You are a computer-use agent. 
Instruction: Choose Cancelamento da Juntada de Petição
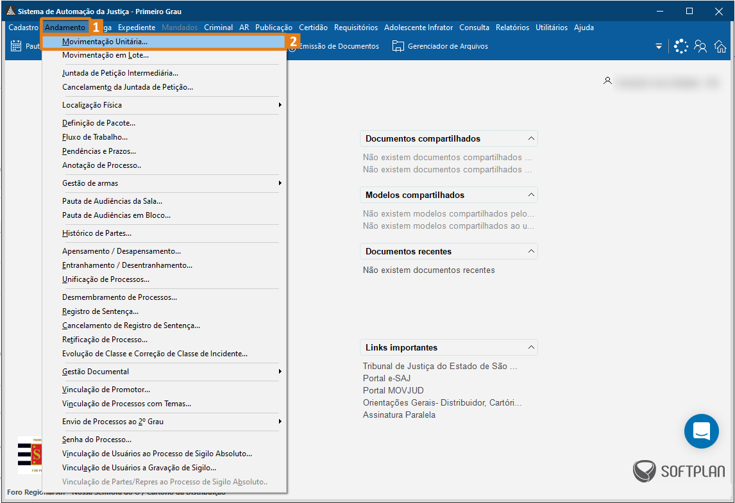165,87
